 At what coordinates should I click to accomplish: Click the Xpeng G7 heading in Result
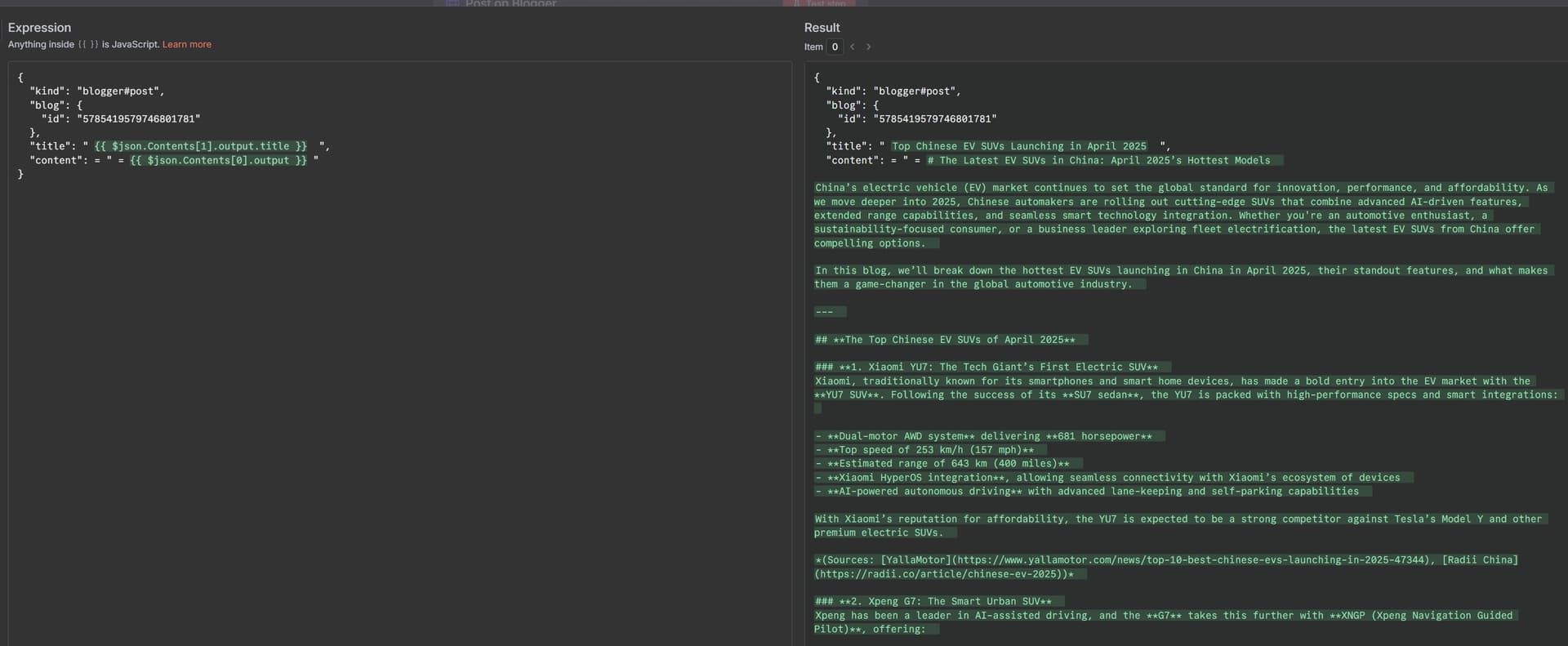point(939,601)
